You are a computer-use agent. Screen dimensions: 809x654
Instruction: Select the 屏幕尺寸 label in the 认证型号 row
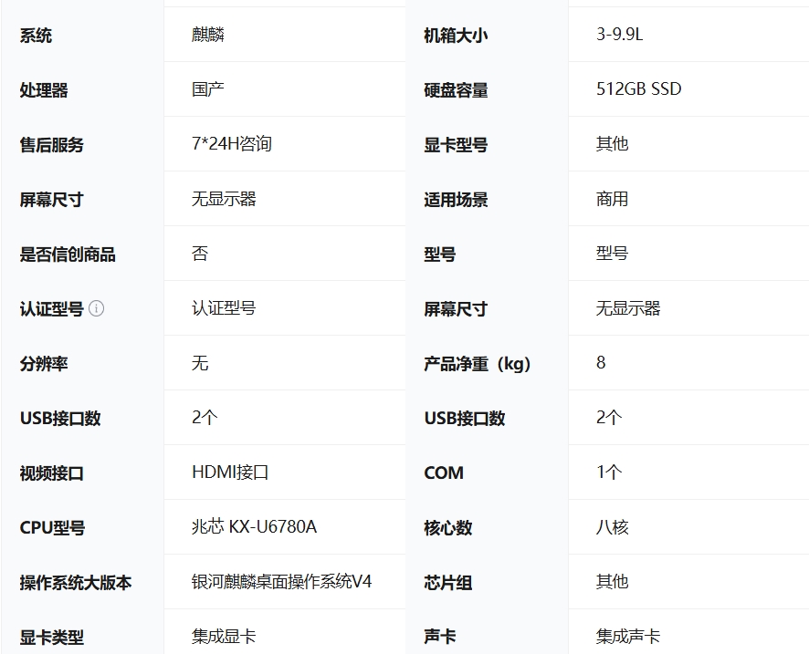pos(456,308)
